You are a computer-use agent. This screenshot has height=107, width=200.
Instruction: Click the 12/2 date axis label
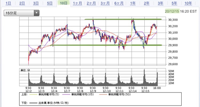(x=28, y=91)
